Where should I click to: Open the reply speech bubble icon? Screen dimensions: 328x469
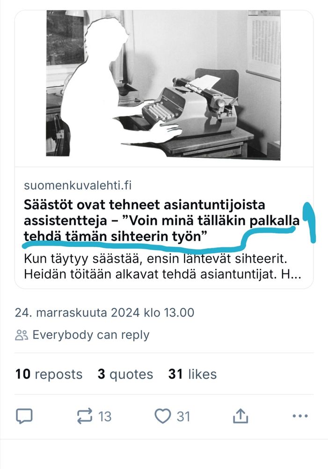(24, 416)
